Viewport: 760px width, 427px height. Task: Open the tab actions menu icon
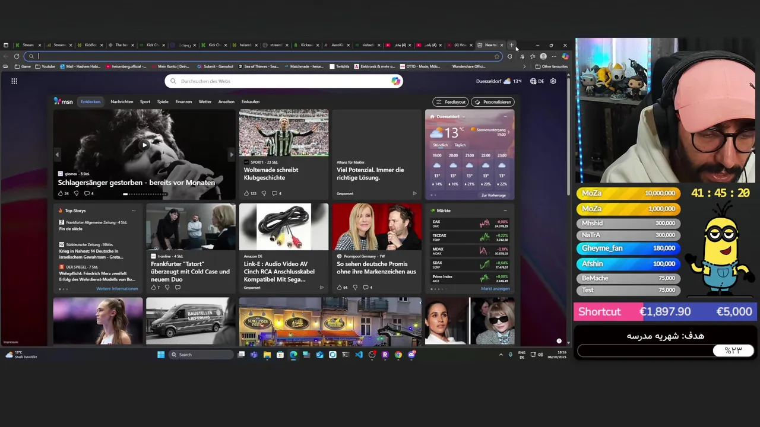click(6, 45)
